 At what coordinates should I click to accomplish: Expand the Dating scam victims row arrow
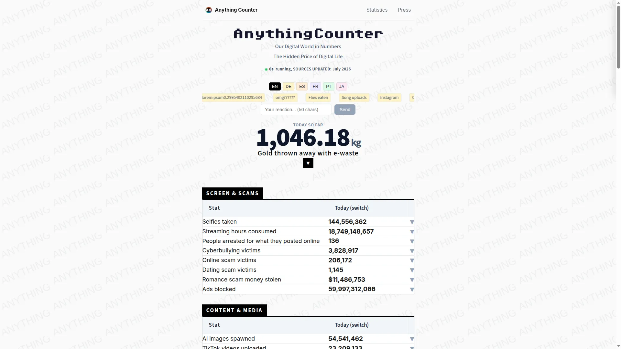click(x=412, y=270)
